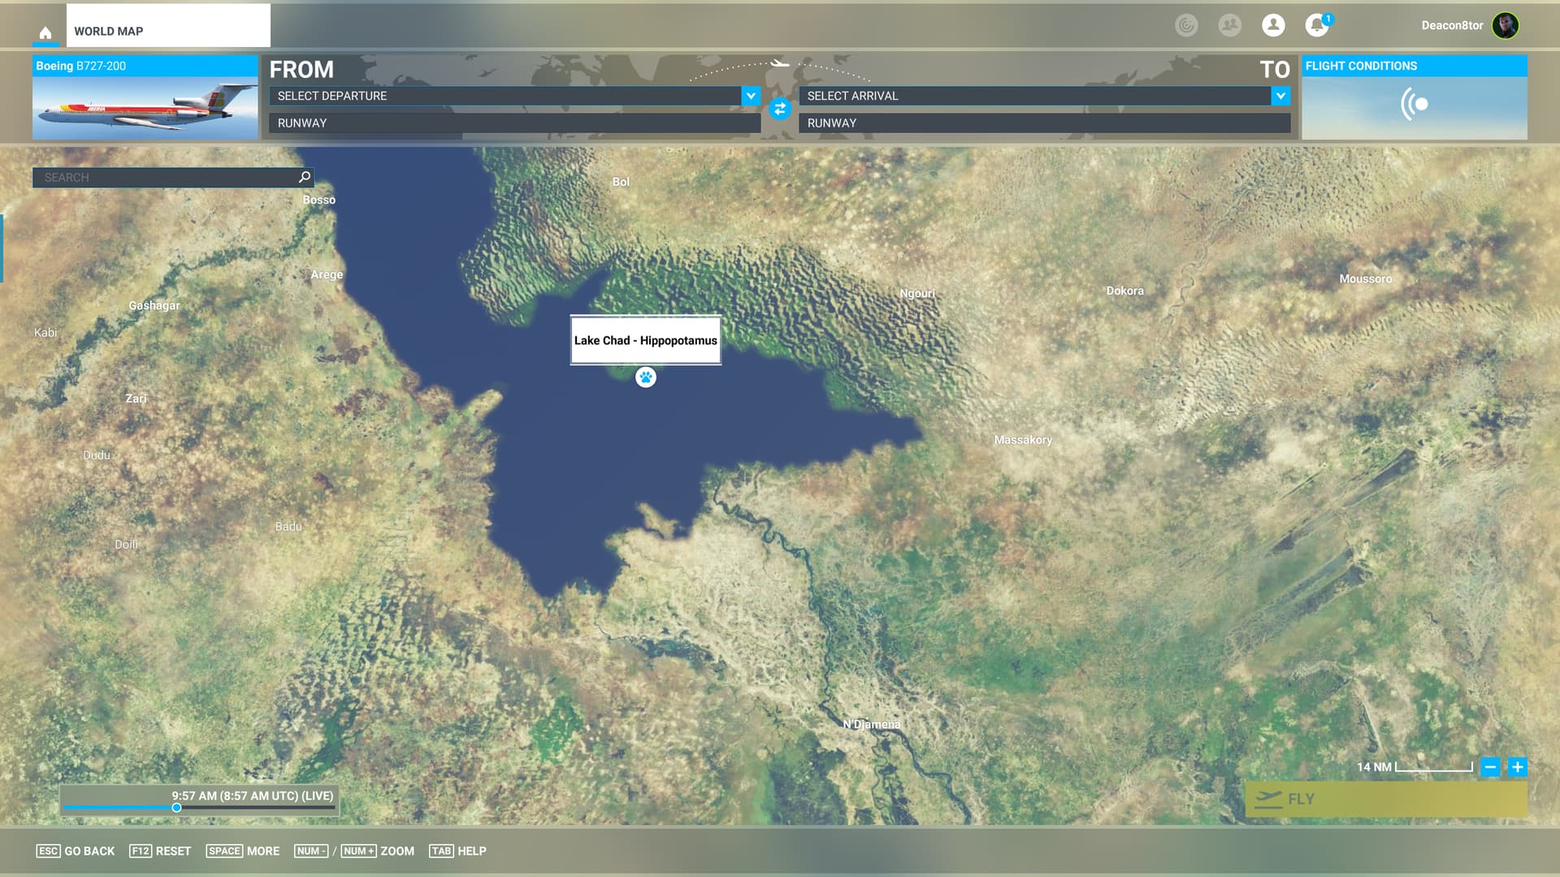Zoom out map with minus button
This screenshot has width=1560, height=877.
tap(1489, 767)
